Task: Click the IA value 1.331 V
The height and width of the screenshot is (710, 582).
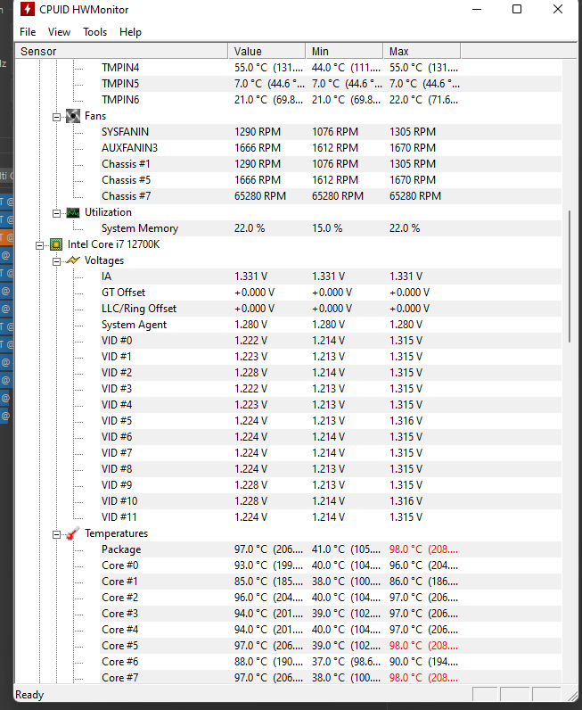Action: coord(250,277)
